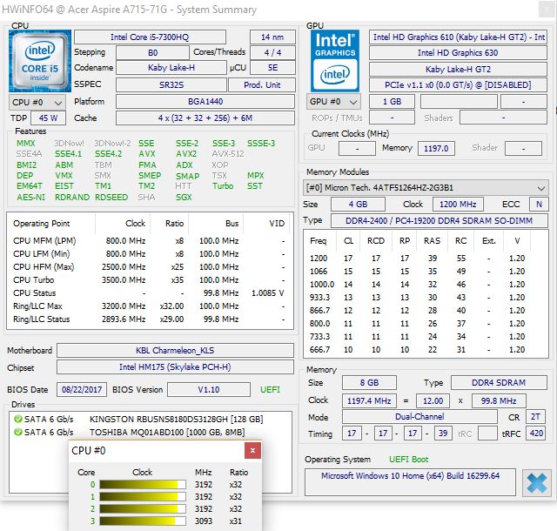
Task: Click the Windows 10 Home build field
Action: [x=410, y=482]
